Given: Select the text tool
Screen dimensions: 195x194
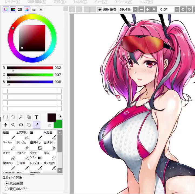Looking at the screenshot, I should pos(36,117).
